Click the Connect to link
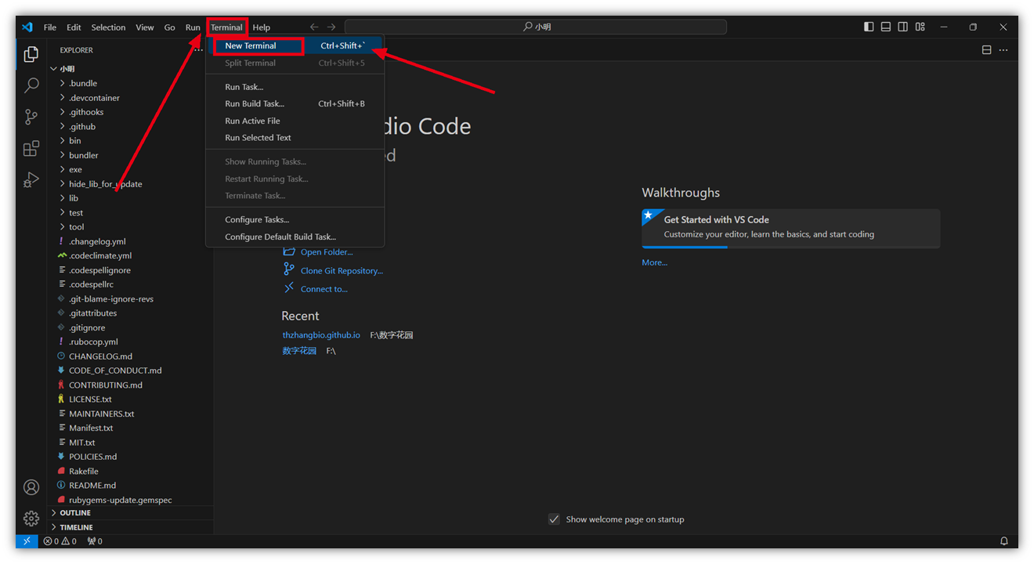The height and width of the screenshot is (564, 1034). (x=324, y=289)
